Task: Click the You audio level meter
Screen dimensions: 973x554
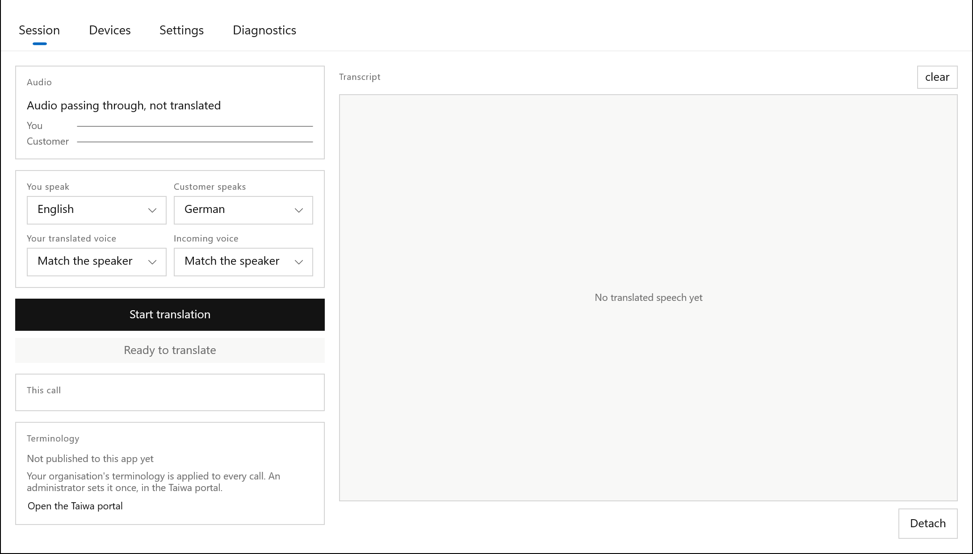Action: tap(195, 126)
